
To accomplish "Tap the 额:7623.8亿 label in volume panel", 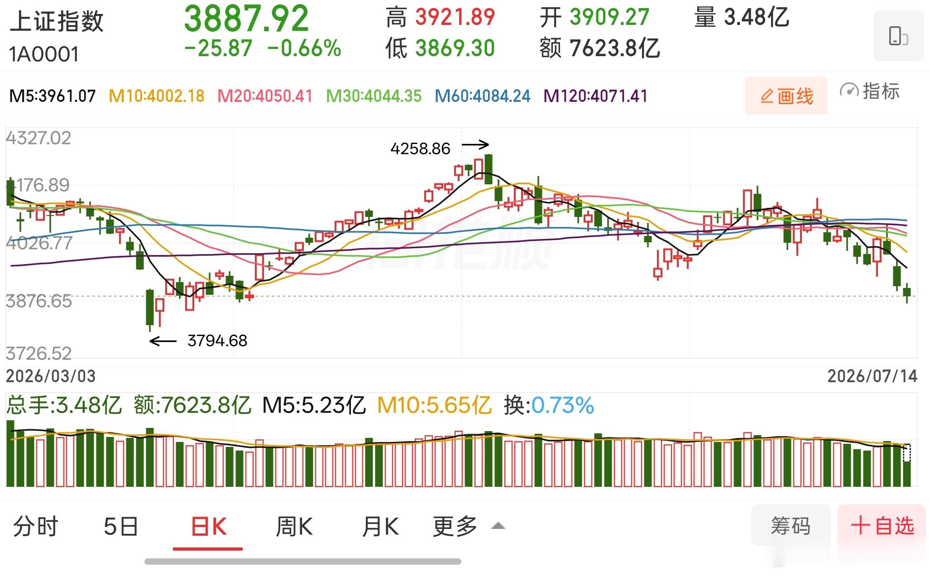I will click(192, 405).
